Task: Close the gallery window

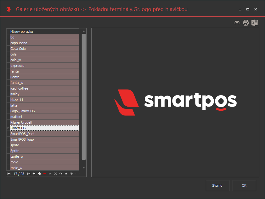Action: pos(256,9)
